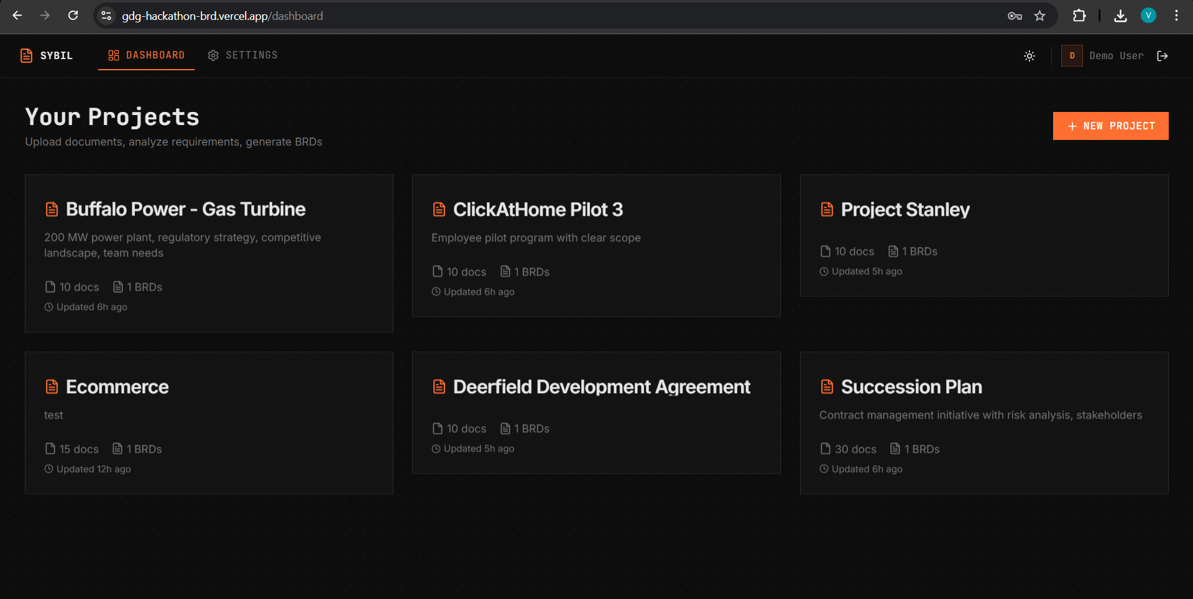Switch to the Settings tab
The width and height of the screenshot is (1193, 599).
click(243, 55)
